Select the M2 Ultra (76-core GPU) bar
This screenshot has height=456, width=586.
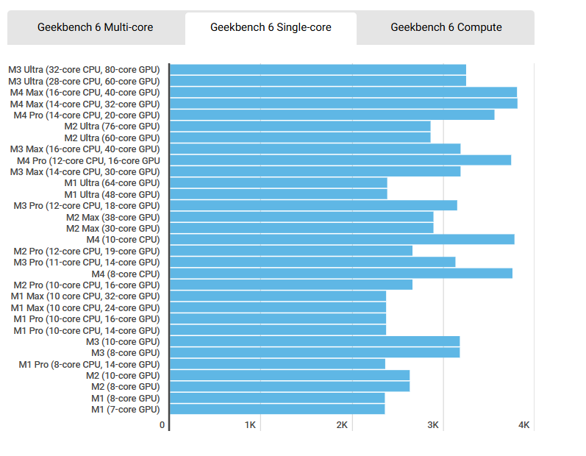(300, 127)
